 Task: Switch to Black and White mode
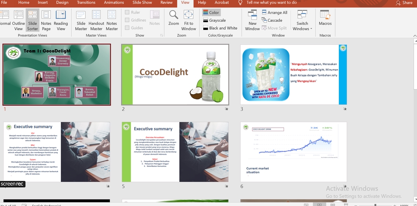click(220, 28)
